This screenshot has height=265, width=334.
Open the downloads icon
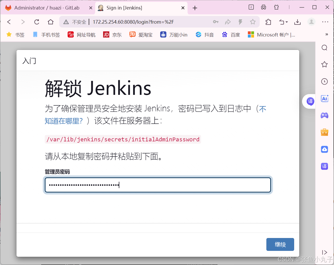point(297,22)
